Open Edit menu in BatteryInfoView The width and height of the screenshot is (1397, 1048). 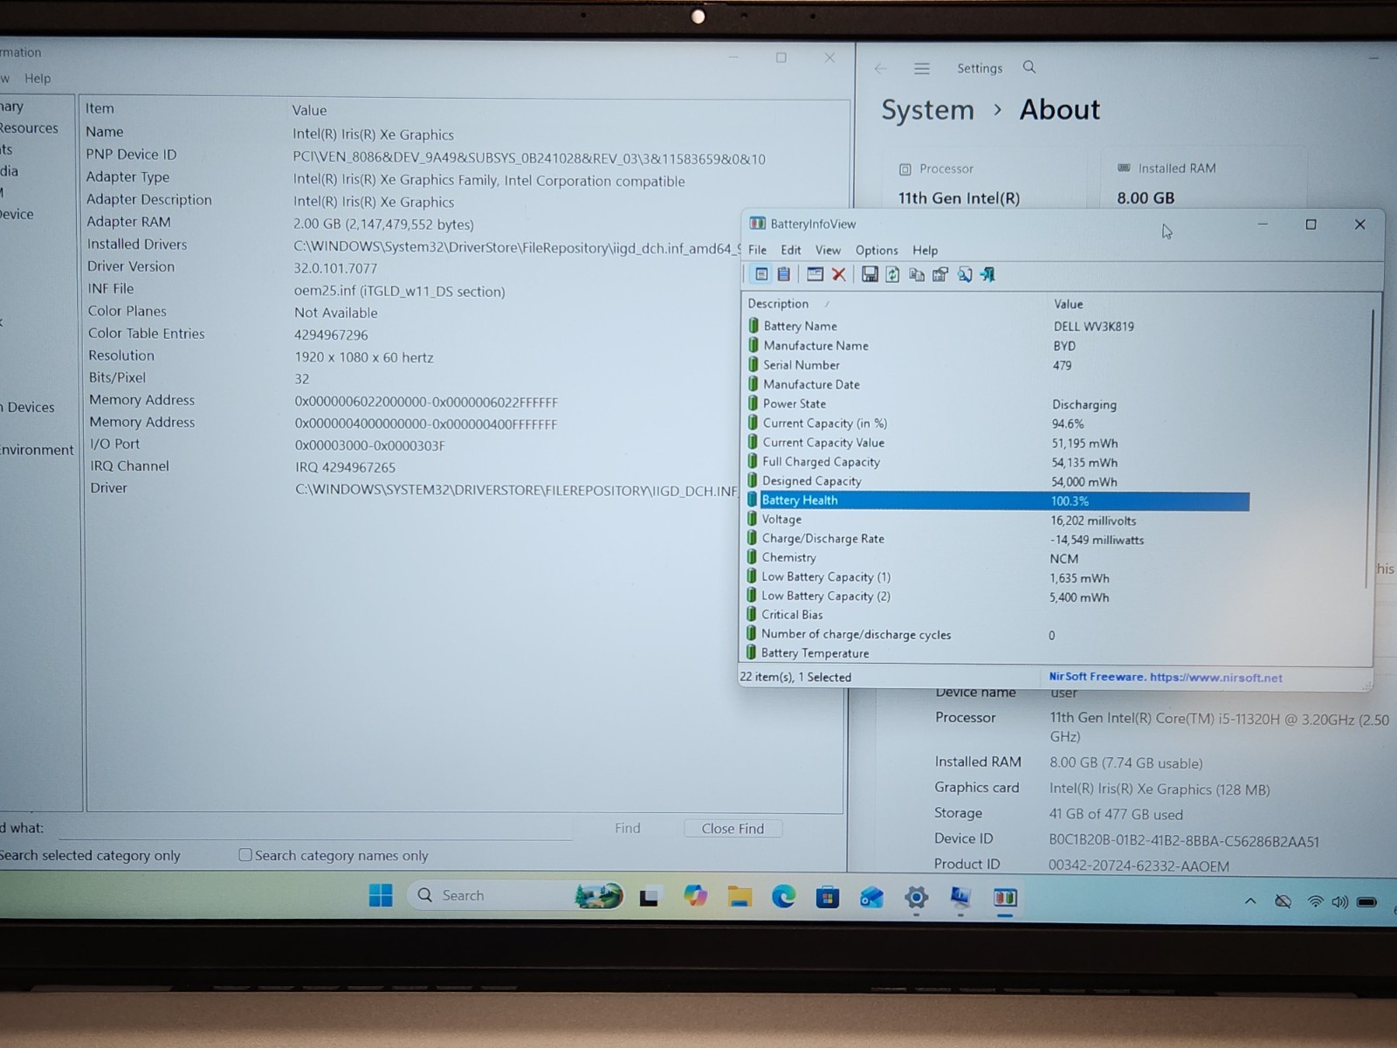pyautogui.click(x=791, y=250)
